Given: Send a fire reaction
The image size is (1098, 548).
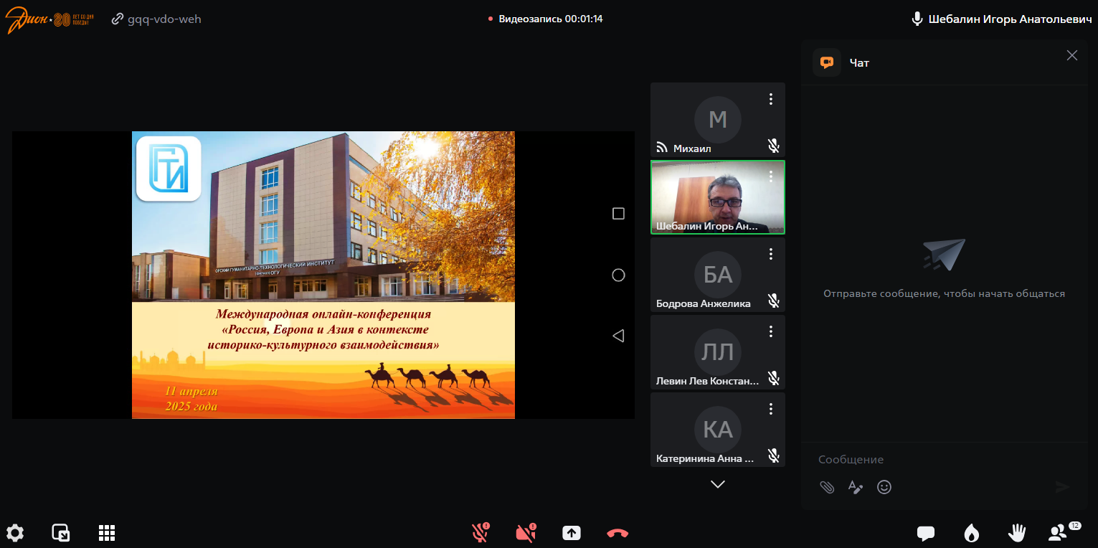Looking at the screenshot, I should click(x=972, y=533).
